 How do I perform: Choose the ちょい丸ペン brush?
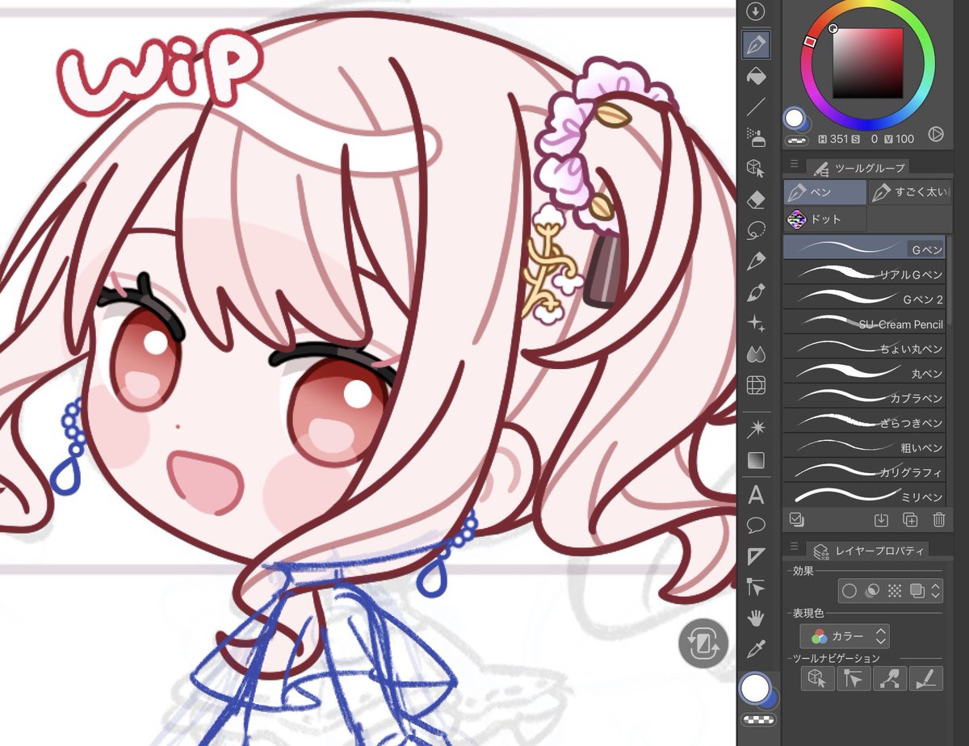[x=864, y=347]
